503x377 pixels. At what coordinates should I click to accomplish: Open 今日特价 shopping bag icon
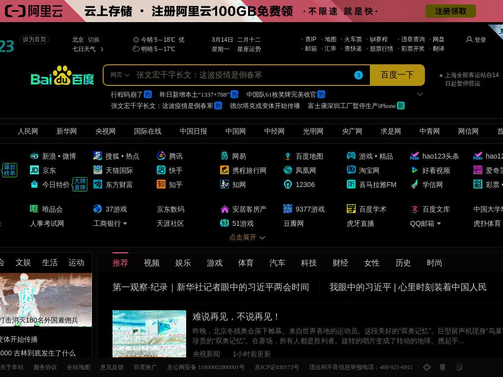point(34,185)
